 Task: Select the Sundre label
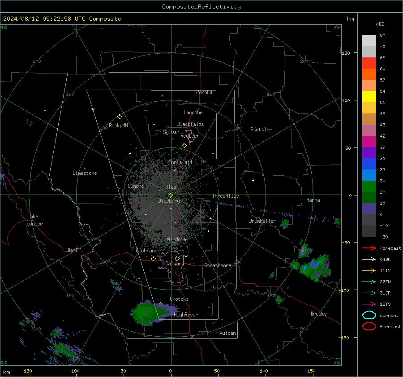[136, 186]
